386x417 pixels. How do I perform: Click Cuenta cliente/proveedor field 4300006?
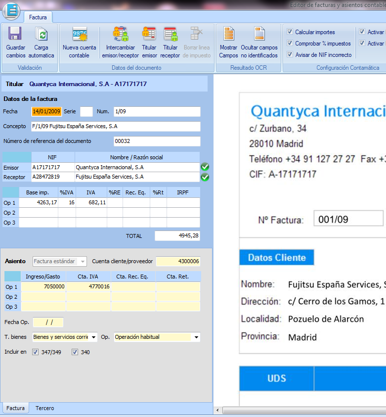point(178,261)
